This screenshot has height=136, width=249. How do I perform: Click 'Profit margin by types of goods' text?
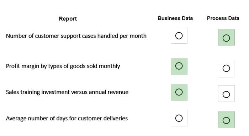pyautogui.click(x=46, y=66)
